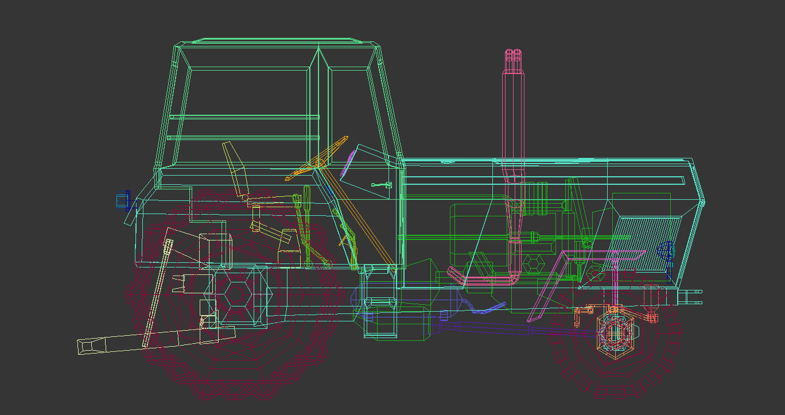
Task: Select the yellow drawbar at the rear bottom
Action: tap(156, 340)
